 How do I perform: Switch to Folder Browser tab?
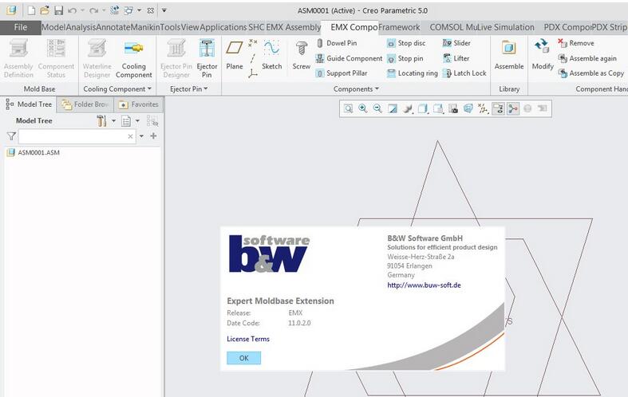[85, 104]
